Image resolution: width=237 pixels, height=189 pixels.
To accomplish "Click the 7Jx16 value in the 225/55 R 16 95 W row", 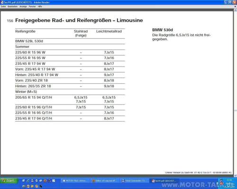I will (109, 58).
